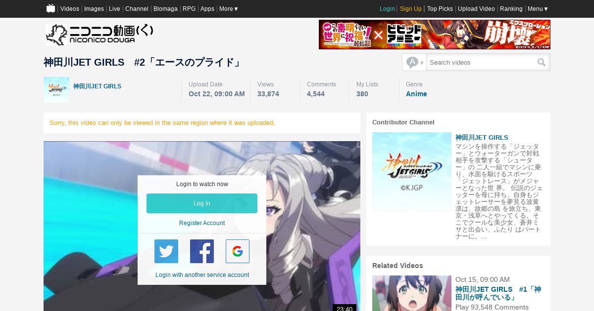Click the 23:40 video duration badge
594x311 pixels.
pyautogui.click(x=345, y=308)
